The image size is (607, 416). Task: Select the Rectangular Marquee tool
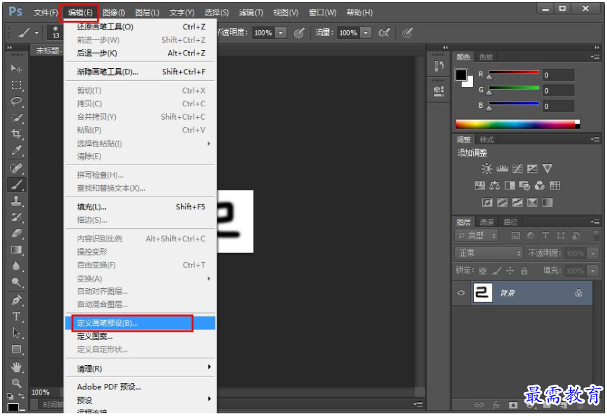[x=16, y=85]
